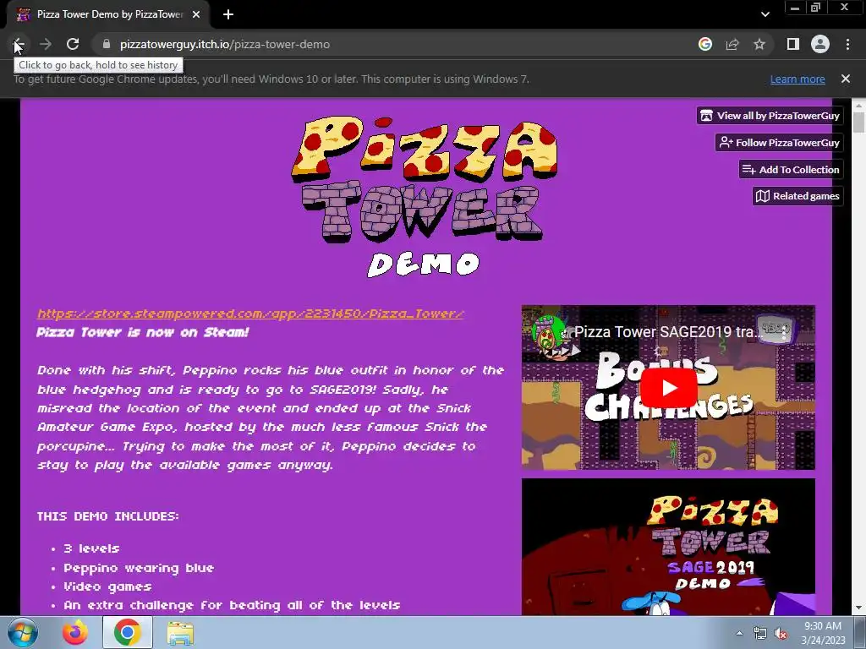The image size is (866, 649).
Task: Open a new tab with plus button
Action: (x=228, y=14)
